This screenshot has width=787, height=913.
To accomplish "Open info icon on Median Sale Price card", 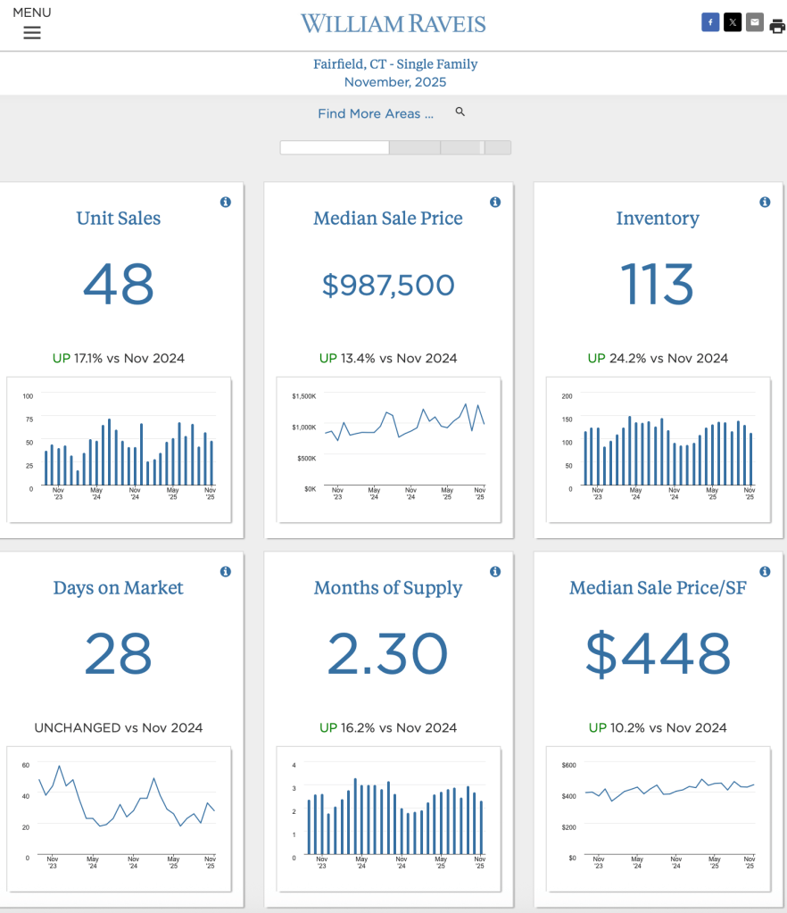I will pyautogui.click(x=494, y=203).
